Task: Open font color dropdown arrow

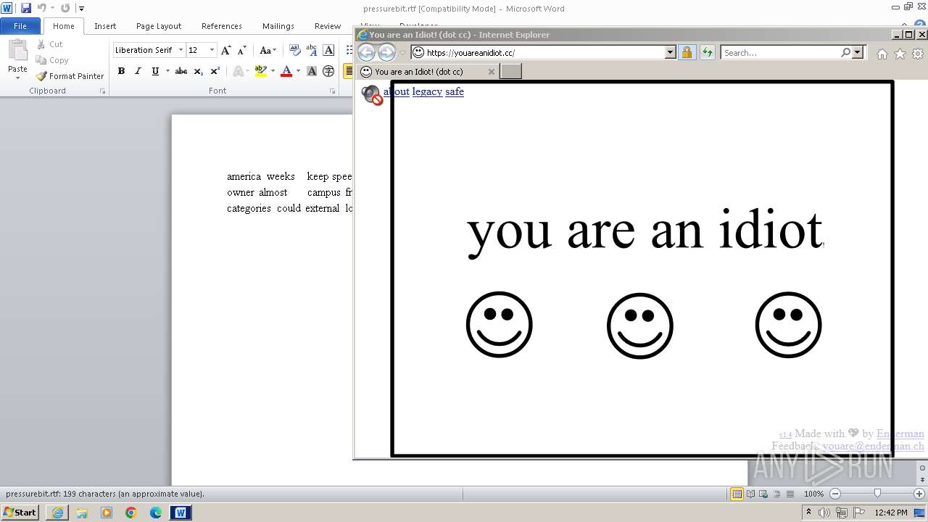Action: [298, 71]
